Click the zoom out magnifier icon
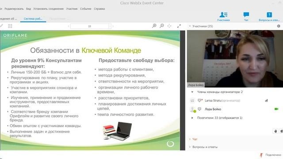This screenshot has height=159, width=283. point(162,26)
